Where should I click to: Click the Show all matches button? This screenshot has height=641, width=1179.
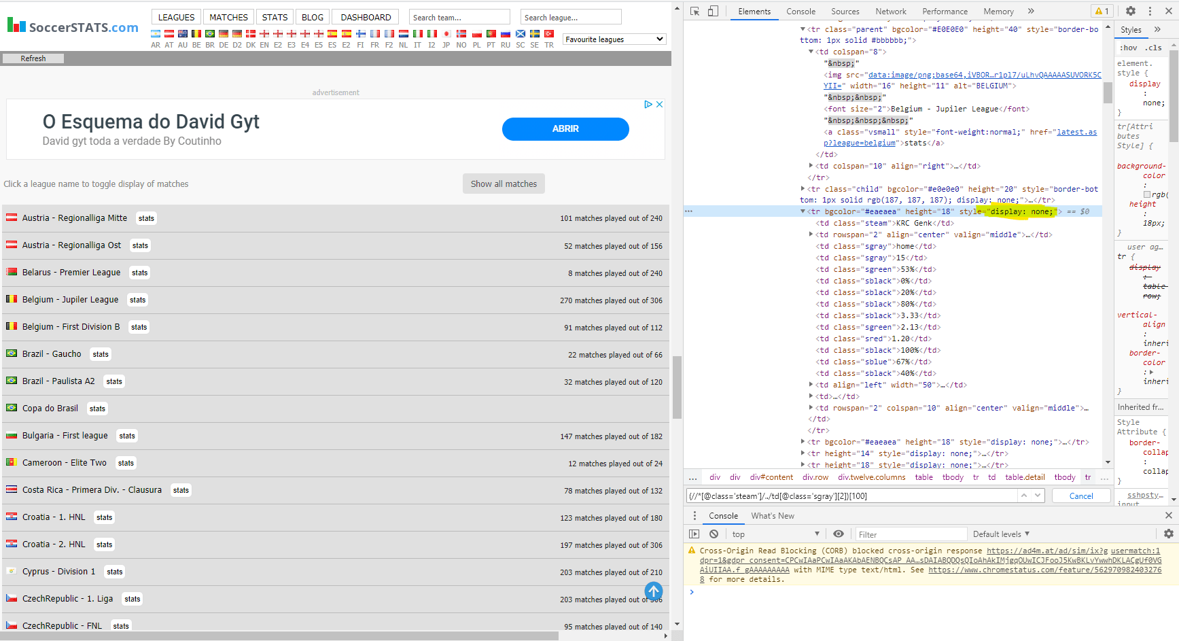coord(504,184)
